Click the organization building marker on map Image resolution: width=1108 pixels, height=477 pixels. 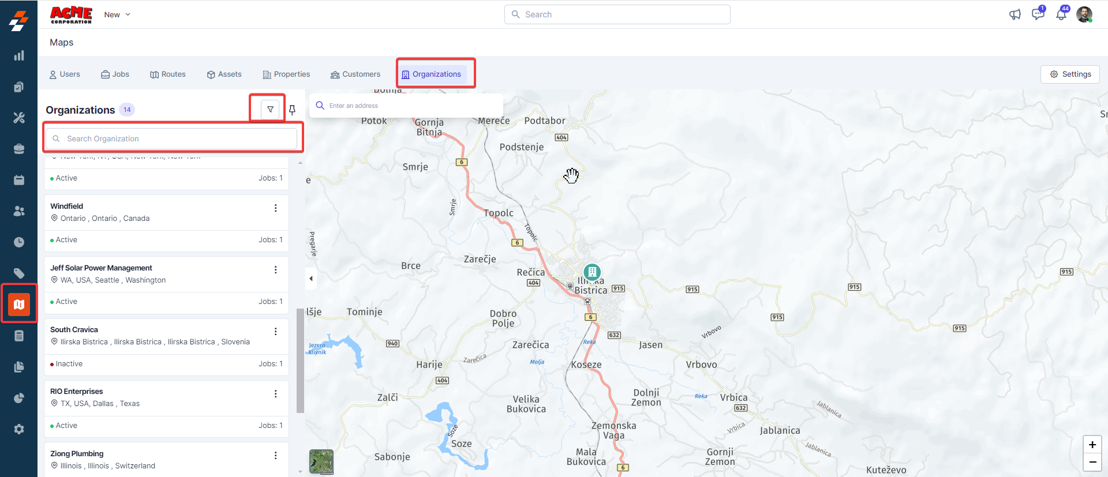tap(592, 272)
